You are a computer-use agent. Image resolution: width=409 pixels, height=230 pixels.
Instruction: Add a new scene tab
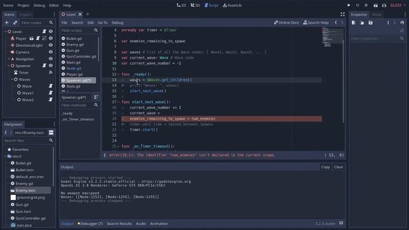point(88,14)
